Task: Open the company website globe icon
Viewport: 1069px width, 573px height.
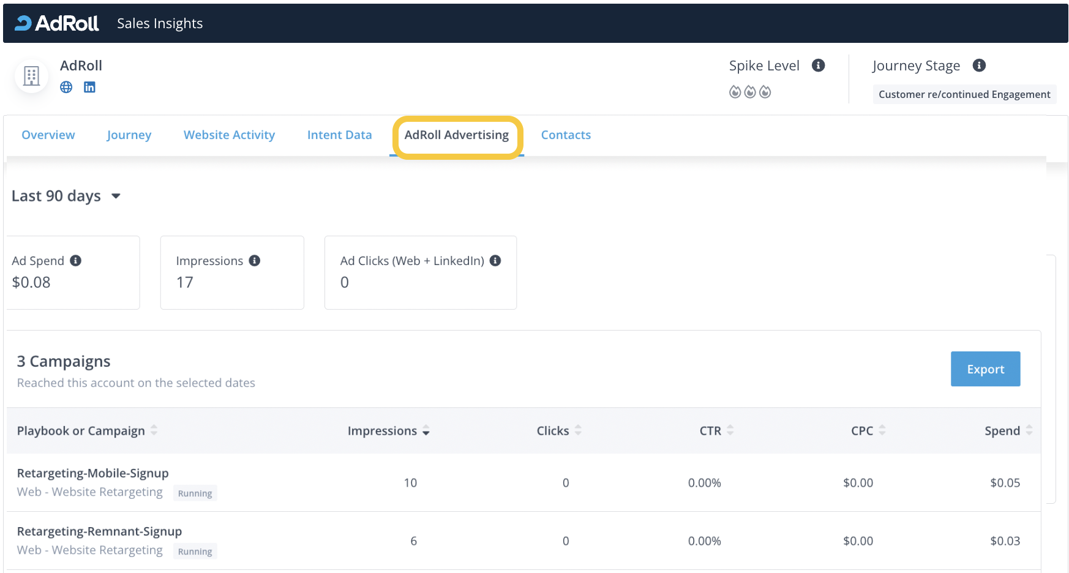Action: pyautogui.click(x=66, y=87)
